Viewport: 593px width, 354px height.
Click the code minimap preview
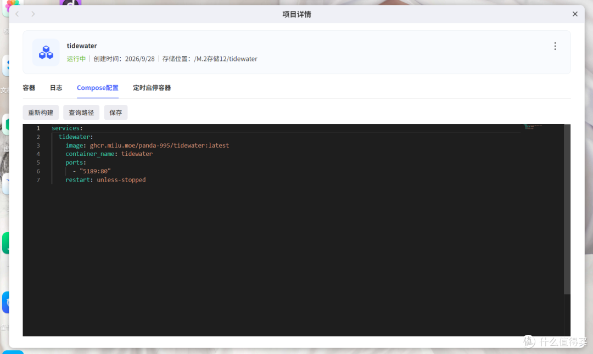(533, 127)
